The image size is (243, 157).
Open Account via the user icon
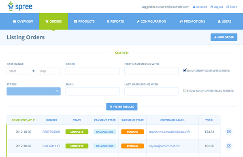pos(194,7)
